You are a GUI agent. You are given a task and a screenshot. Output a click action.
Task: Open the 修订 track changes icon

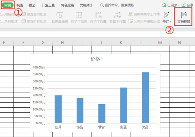166,15
